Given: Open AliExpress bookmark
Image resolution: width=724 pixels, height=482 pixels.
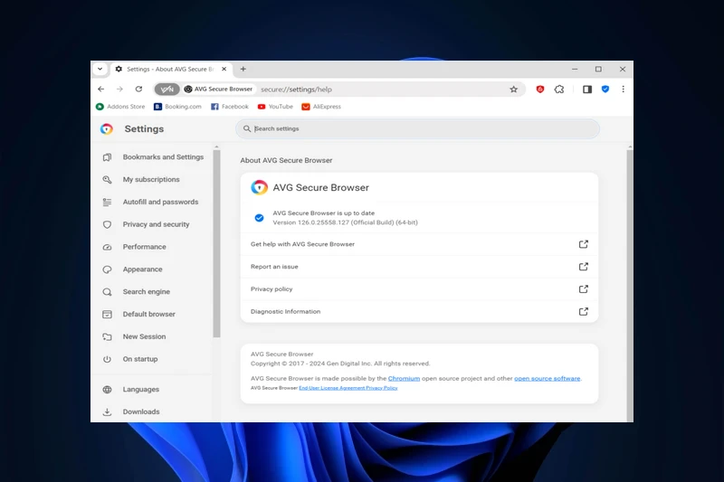Looking at the screenshot, I should (321, 107).
